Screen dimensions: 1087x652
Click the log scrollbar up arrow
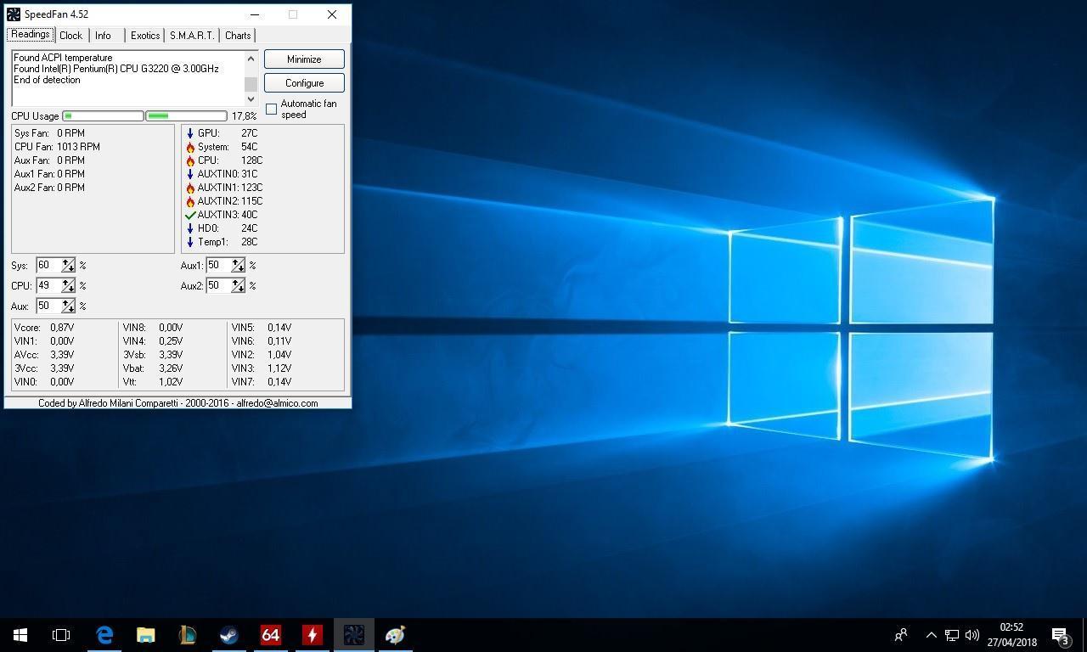point(251,59)
